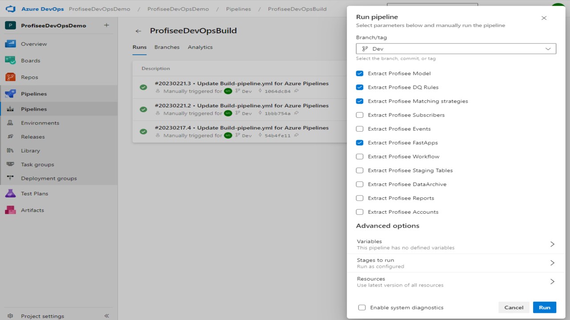Uncheck Extract Profisee FastApps
570x320 pixels.
(x=360, y=143)
